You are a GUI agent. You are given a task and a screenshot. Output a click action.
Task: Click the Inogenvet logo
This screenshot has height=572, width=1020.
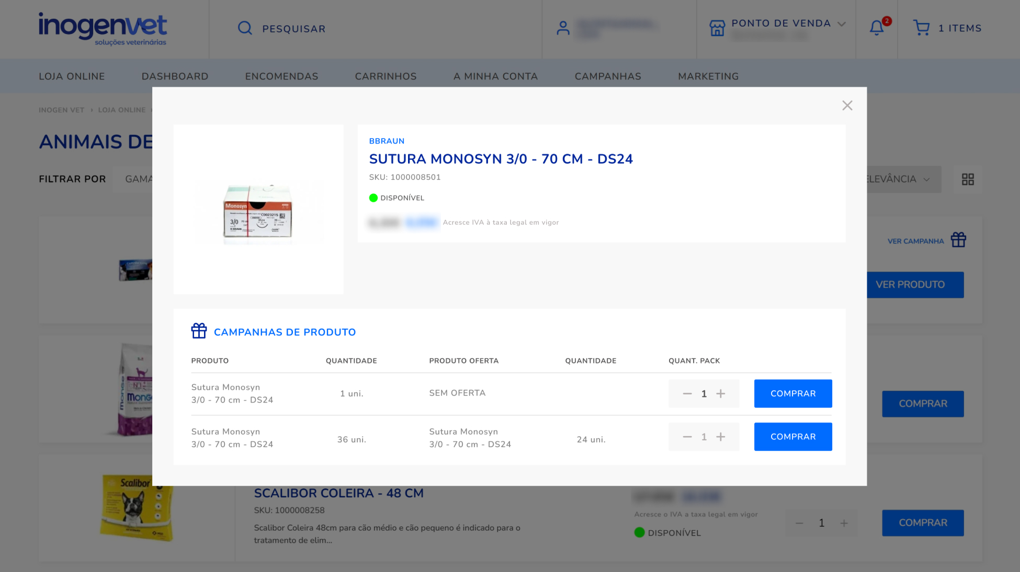[103, 29]
